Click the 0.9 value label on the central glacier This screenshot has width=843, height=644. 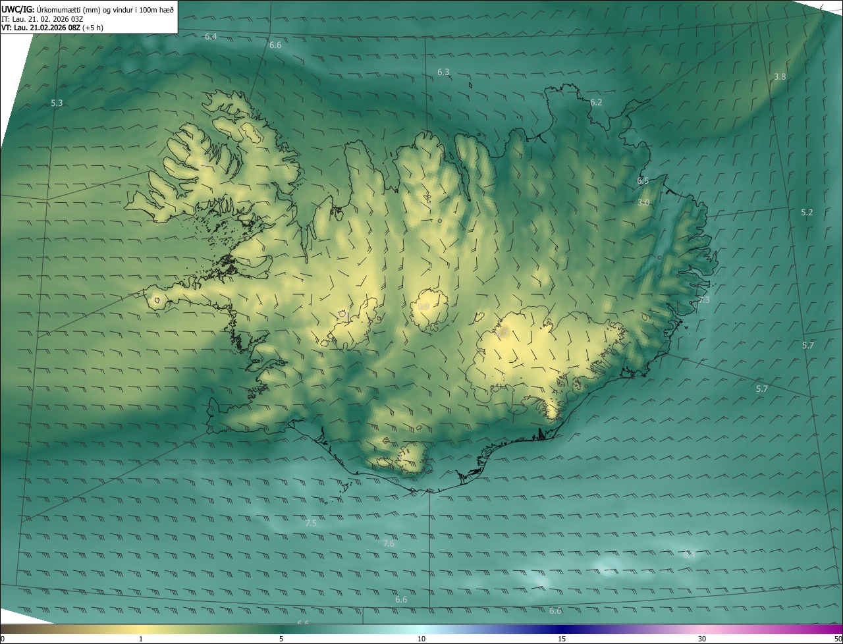coord(423,307)
